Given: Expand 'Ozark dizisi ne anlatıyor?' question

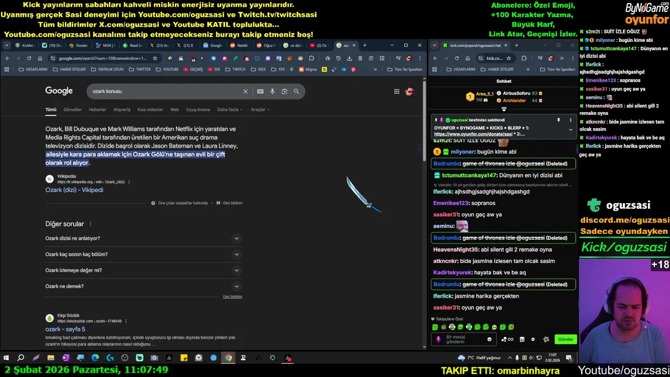Looking at the screenshot, I should tap(143, 238).
